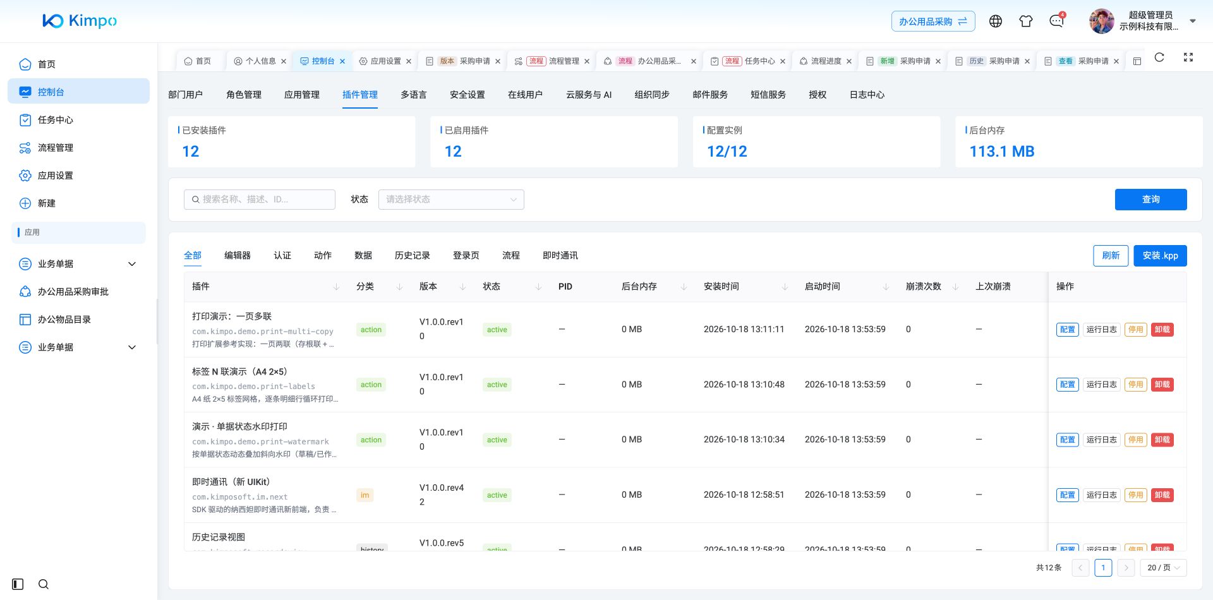The width and height of the screenshot is (1213, 600).
Task: Go to the 日志中心 tab
Action: [x=867, y=95]
